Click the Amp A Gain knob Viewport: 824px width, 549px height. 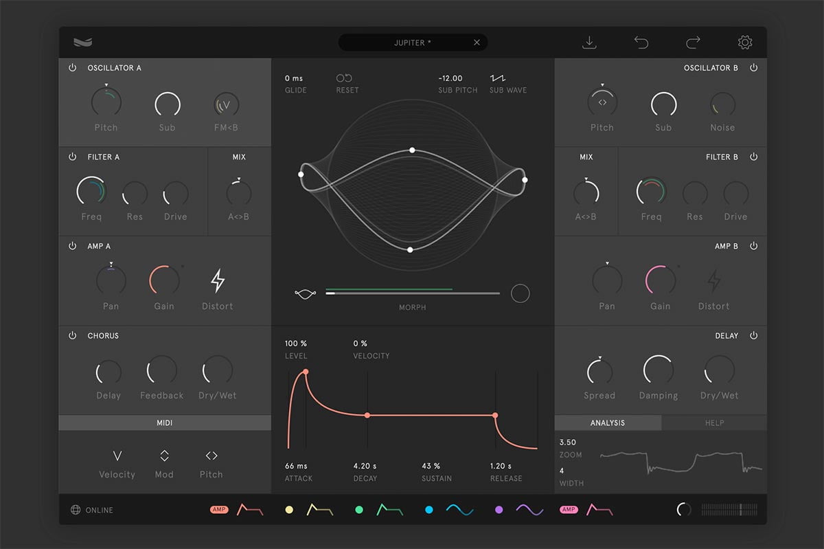tap(164, 281)
